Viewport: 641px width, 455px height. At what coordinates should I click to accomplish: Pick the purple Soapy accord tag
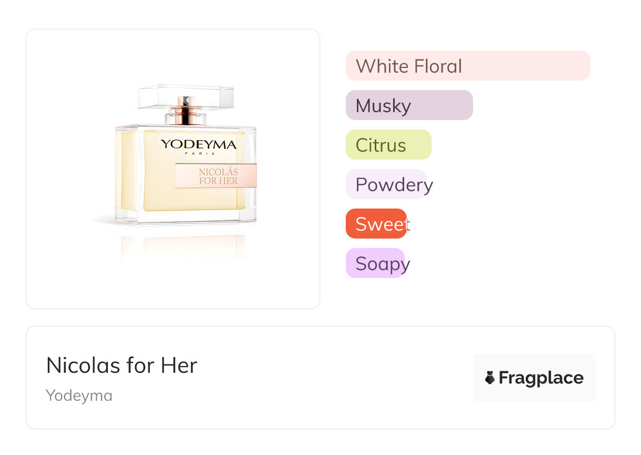375,263
